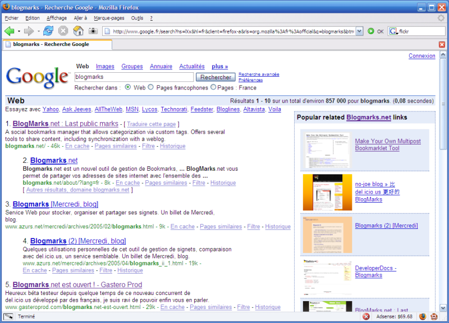Open the DeveloperDocs - Blogmarks link

pyautogui.click(x=375, y=271)
